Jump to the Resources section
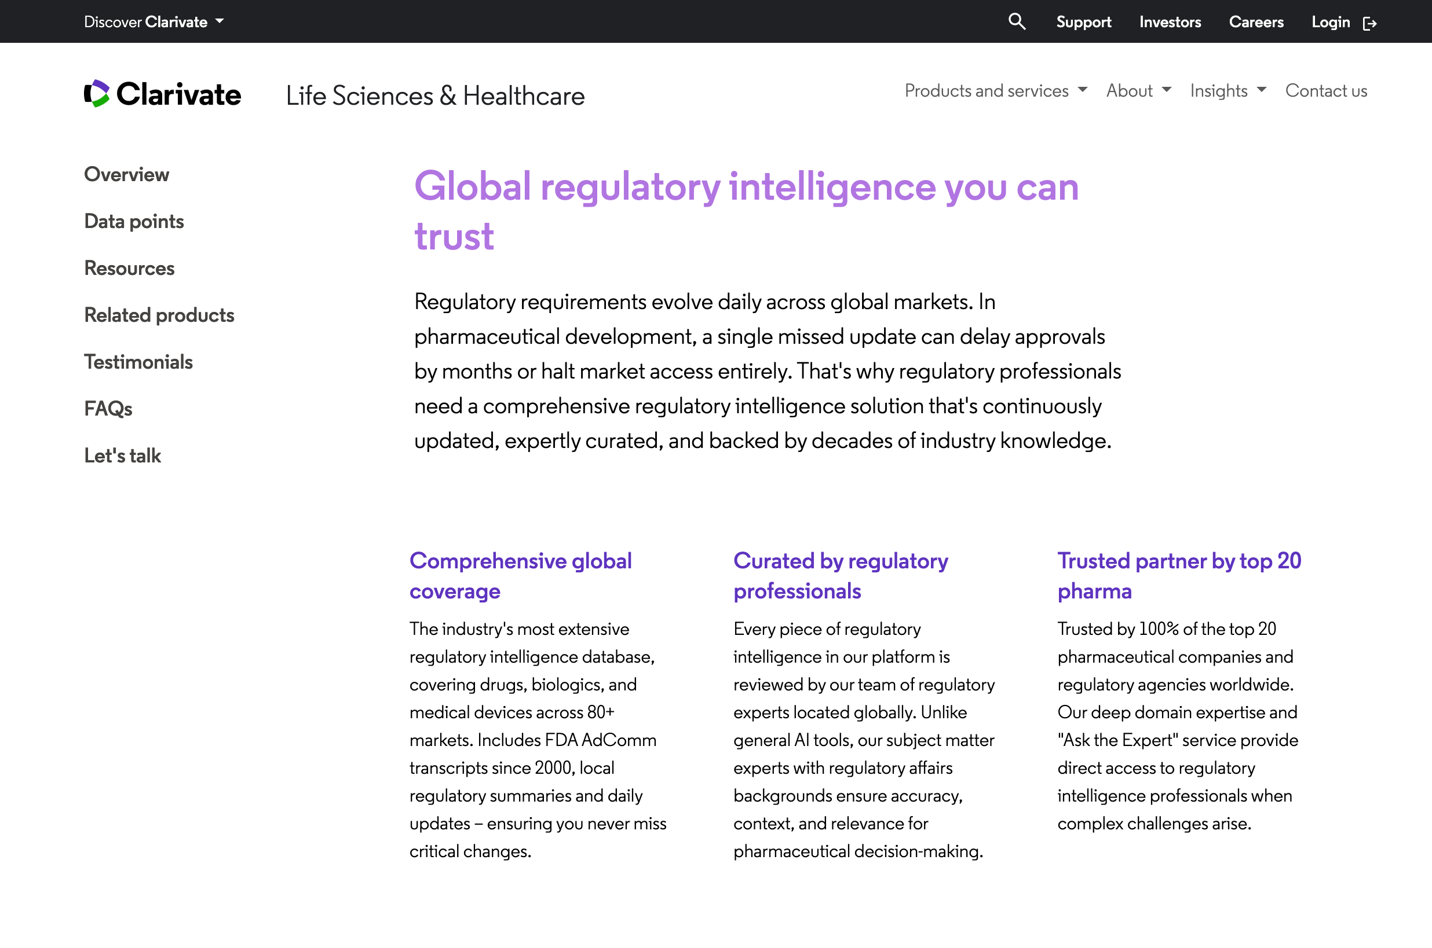The height and width of the screenshot is (948, 1432). 129,268
